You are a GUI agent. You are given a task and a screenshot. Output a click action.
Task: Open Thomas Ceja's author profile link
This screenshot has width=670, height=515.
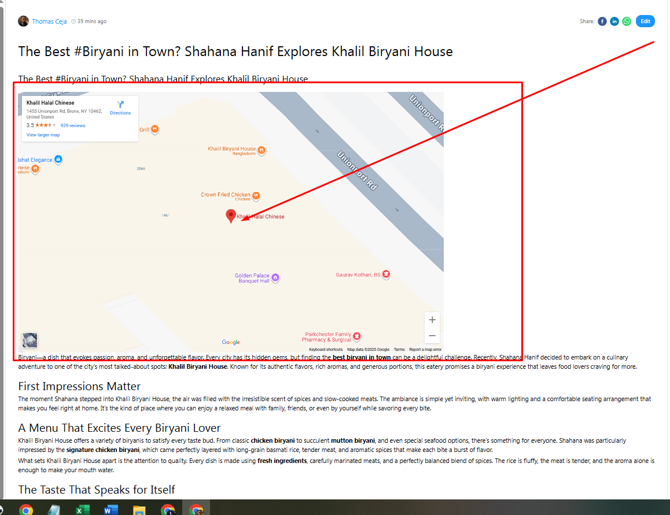pyautogui.click(x=49, y=21)
